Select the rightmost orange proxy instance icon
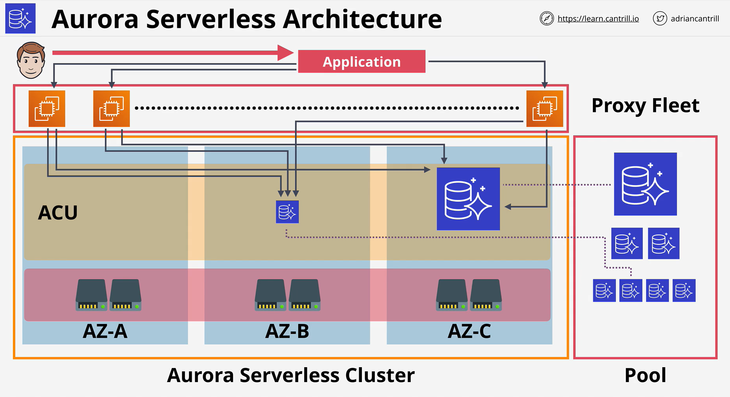This screenshot has height=397, width=730. click(545, 109)
